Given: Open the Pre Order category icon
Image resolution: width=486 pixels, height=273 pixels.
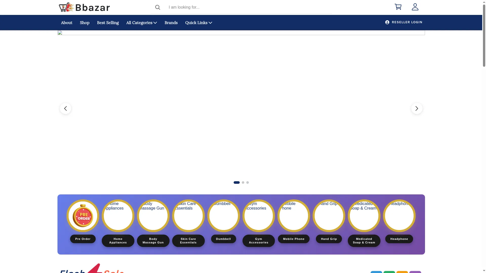Looking at the screenshot, I should tap(83, 216).
